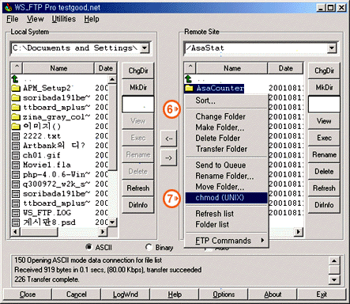Click remote DirInfo button
This screenshot has height=304, width=350.
(324, 205)
